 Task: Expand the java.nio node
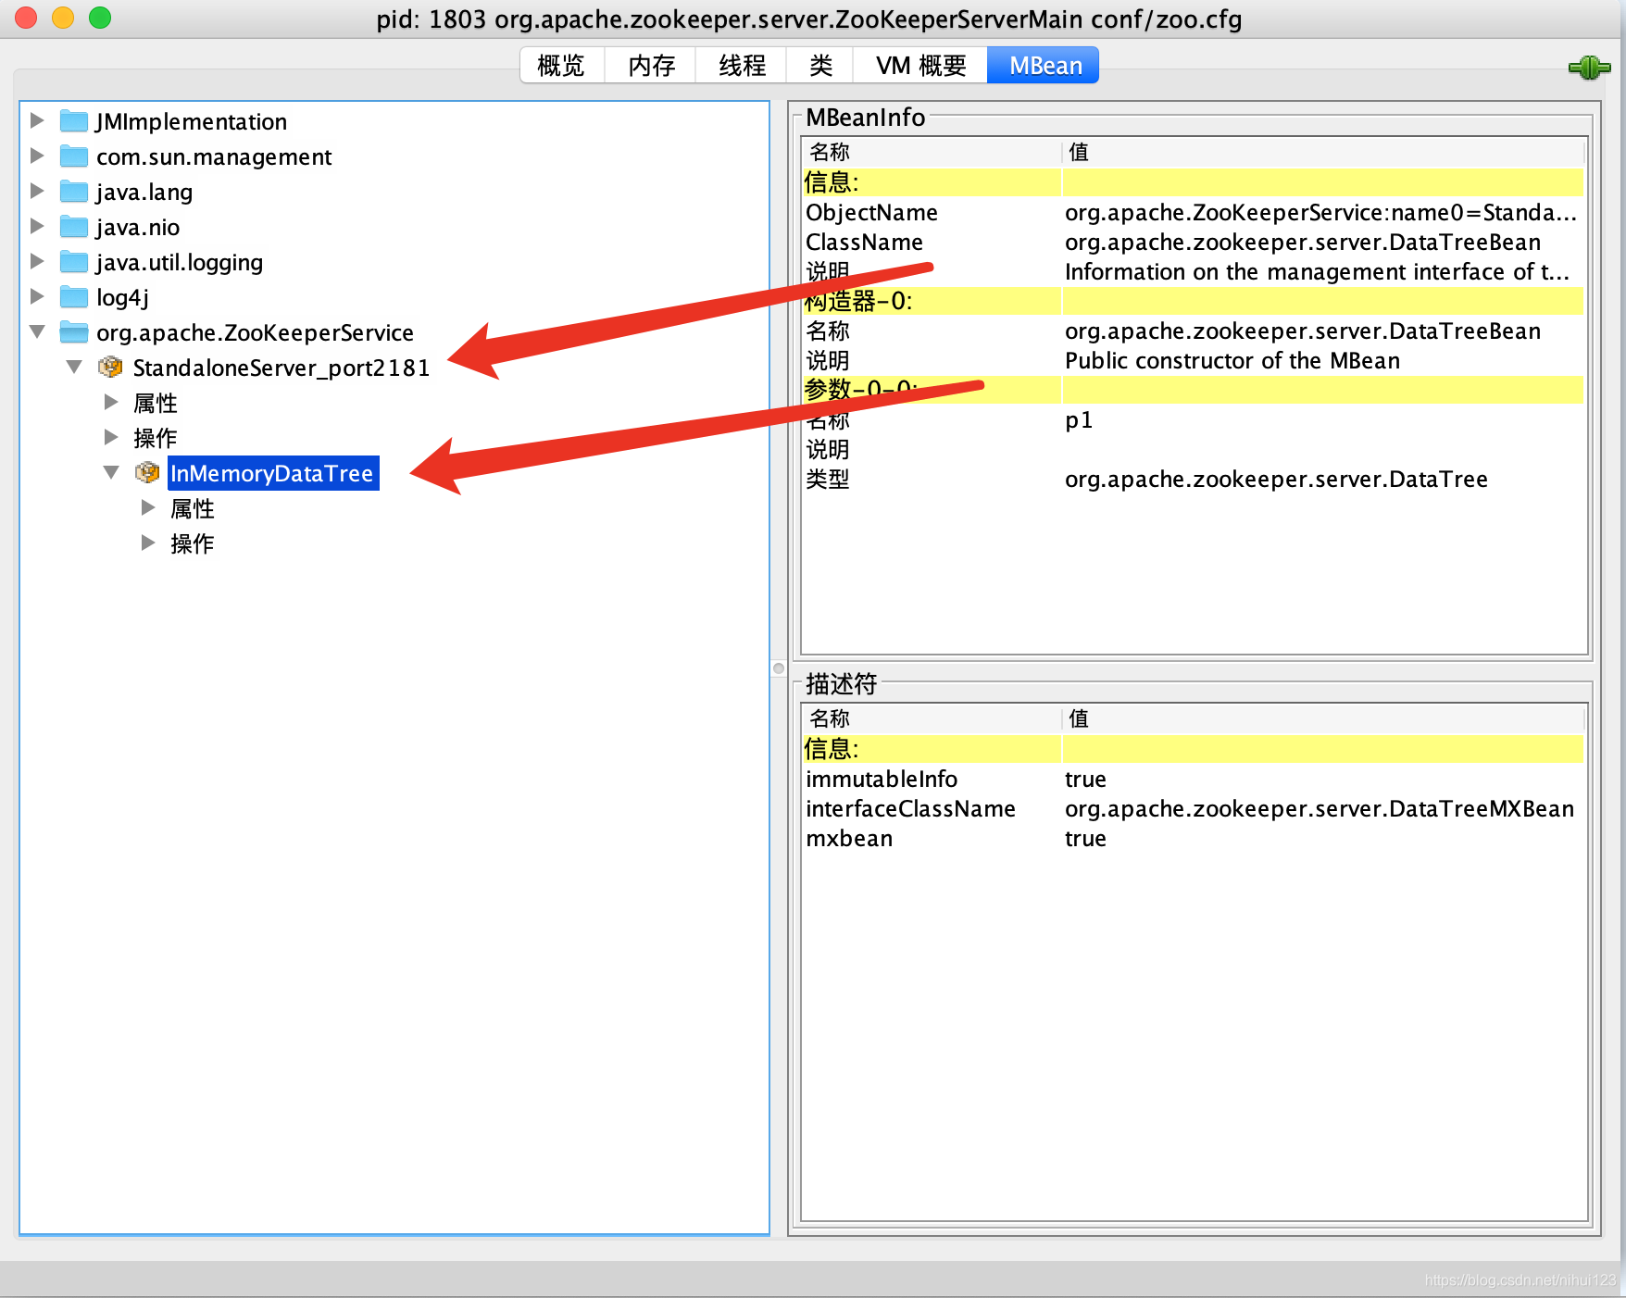point(37,226)
